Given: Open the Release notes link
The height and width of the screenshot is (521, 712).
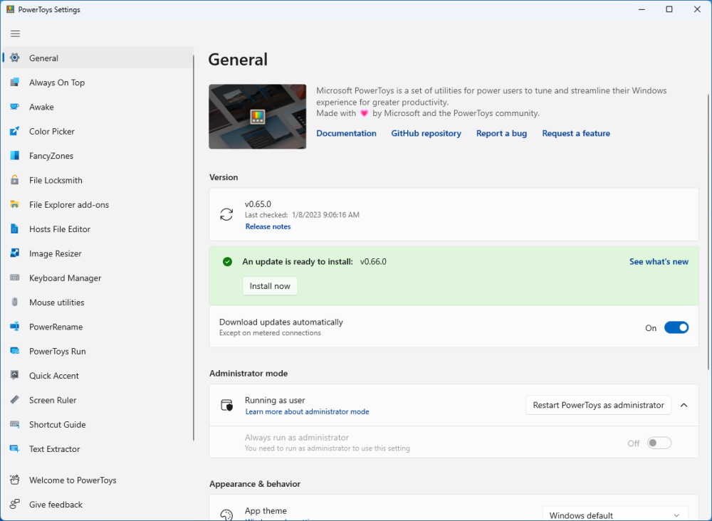Looking at the screenshot, I should pyautogui.click(x=268, y=226).
